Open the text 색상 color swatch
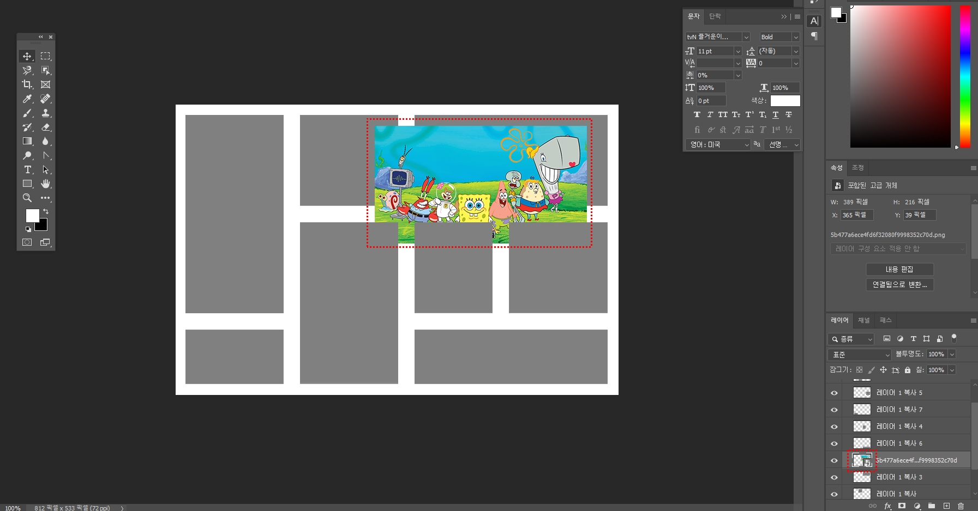The height and width of the screenshot is (511, 978). tap(785, 101)
